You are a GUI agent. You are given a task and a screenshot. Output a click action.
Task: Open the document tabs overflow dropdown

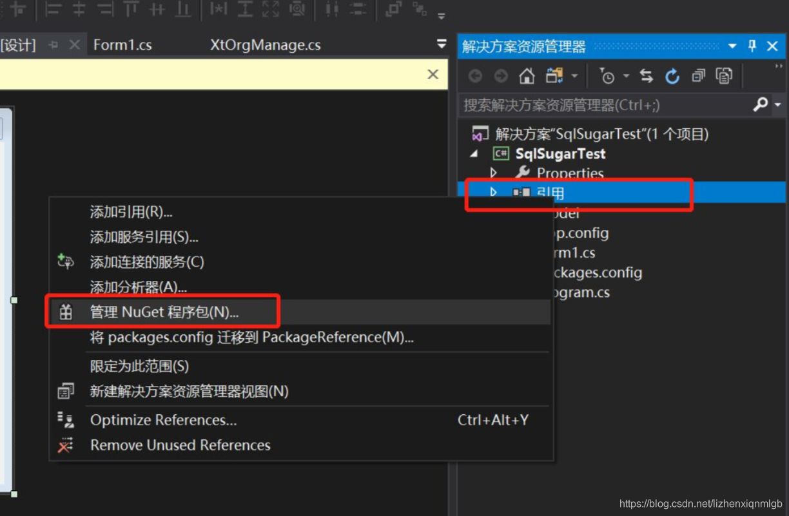(442, 44)
